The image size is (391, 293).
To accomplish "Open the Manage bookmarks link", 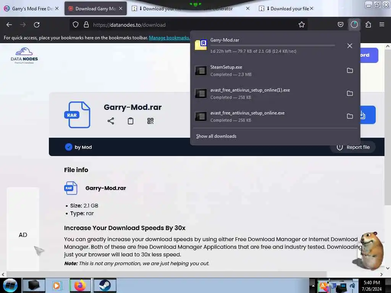I will point(169,38).
